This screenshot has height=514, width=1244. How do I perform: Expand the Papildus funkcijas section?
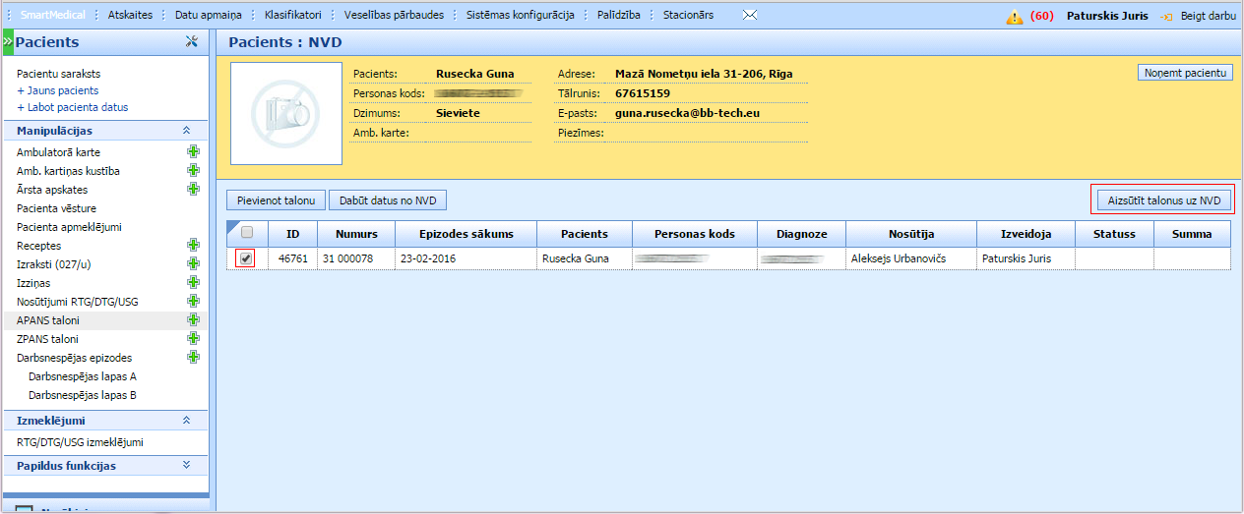pyautogui.click(x=186, y=466)
